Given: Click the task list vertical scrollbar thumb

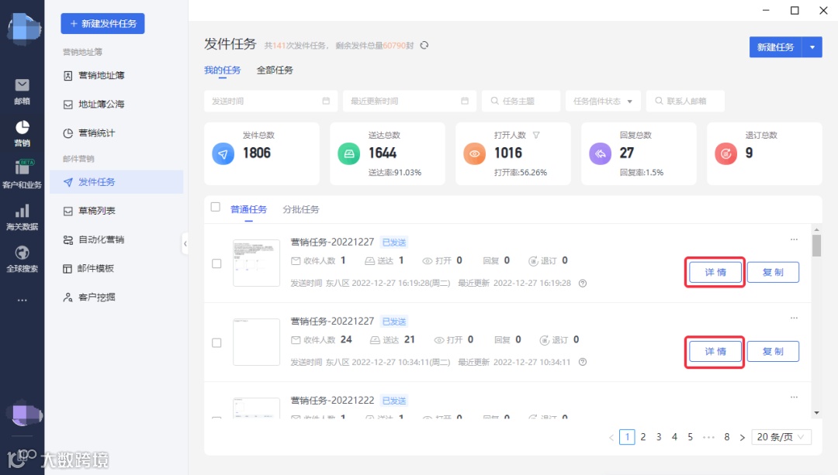Looking at the screenshot, I should click(816, 246).
